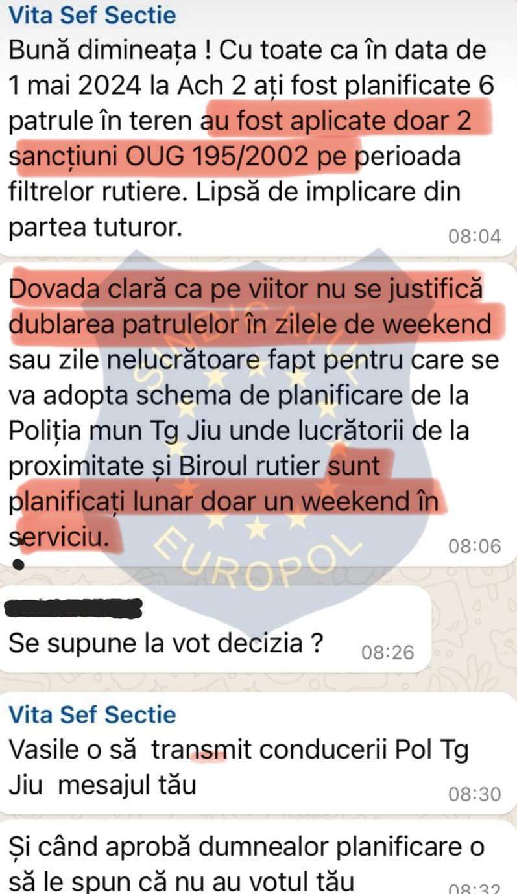Click the highlighted 'au fost aplicate doar 2' text
The width and height of the screenshot is (517, 894).
point(348,121)
